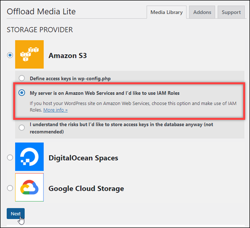Click the Google Cloud Storage provider label
The width and height of the screenshot is (250, 228).
86,189
